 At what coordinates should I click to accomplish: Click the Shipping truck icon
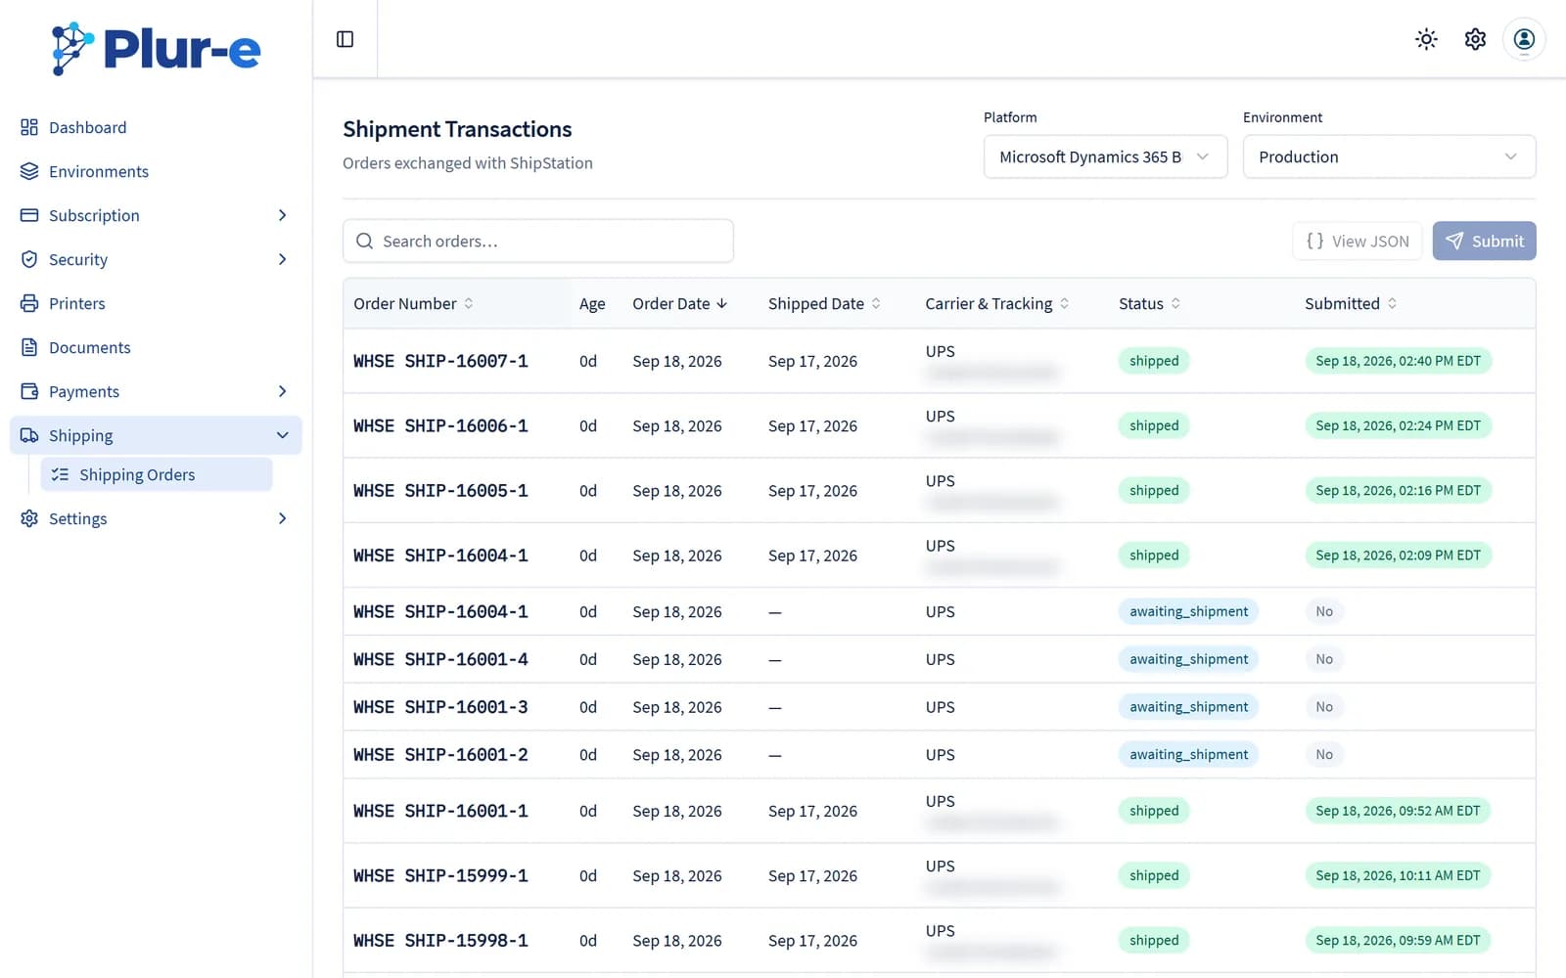pyautogui.click(x=29, y=435)
